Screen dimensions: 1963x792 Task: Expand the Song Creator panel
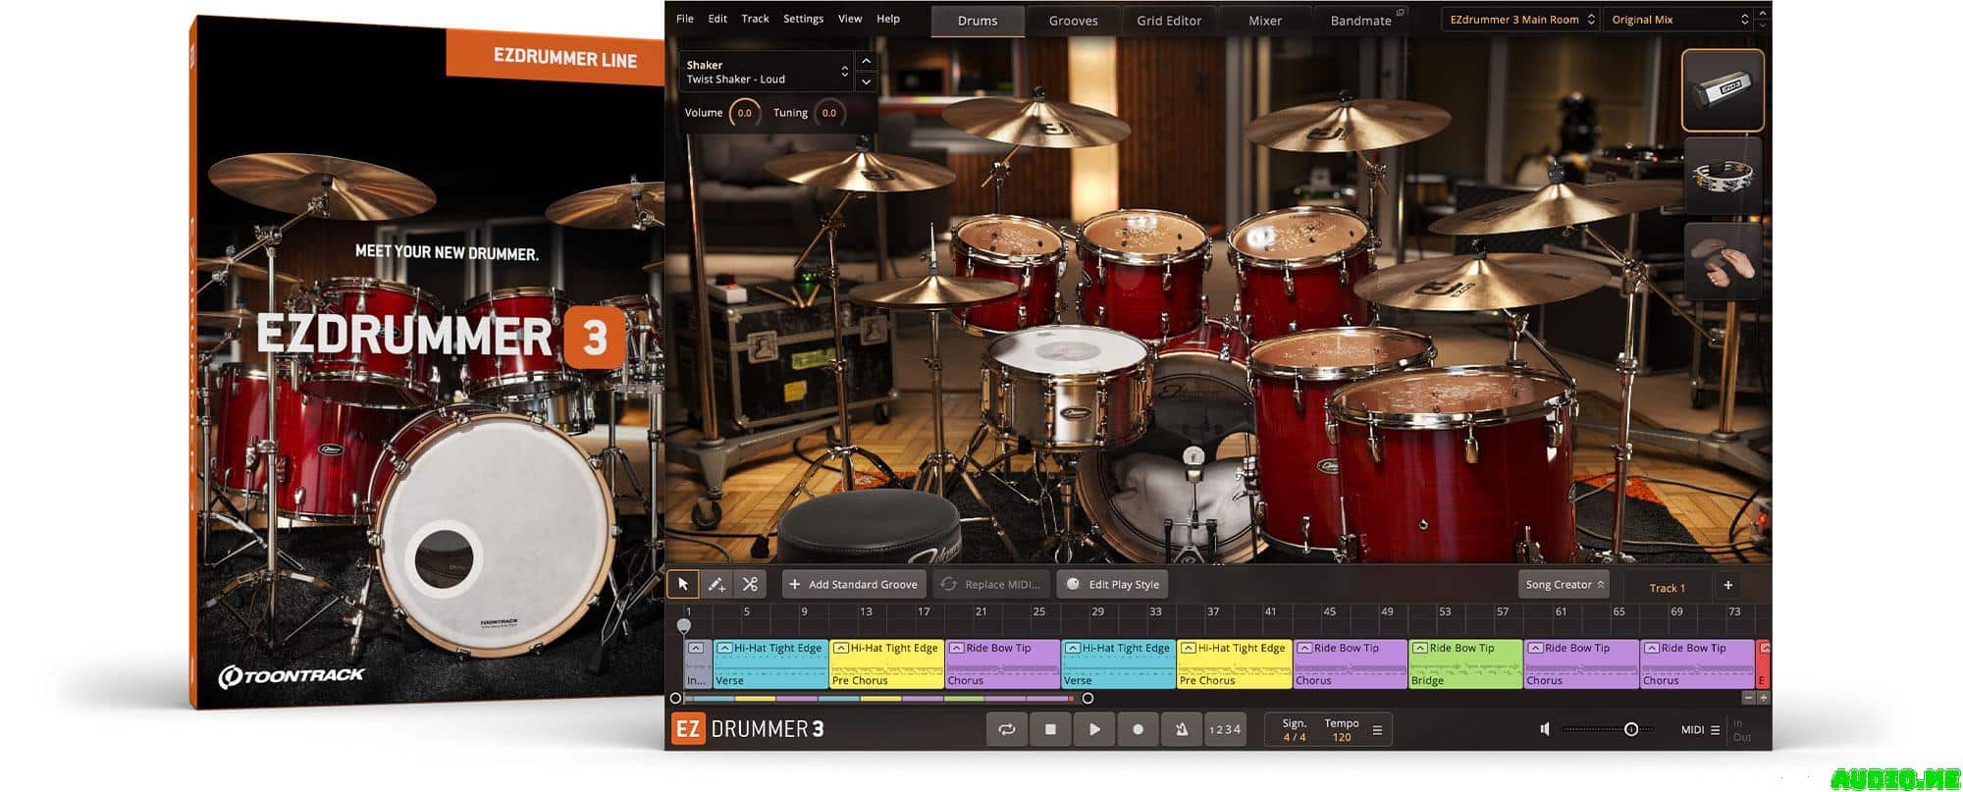[1565, 584]
